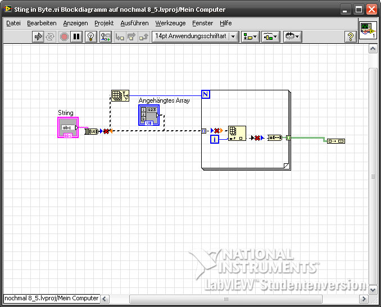Select the String control terminal

click(x=68, y=127)
